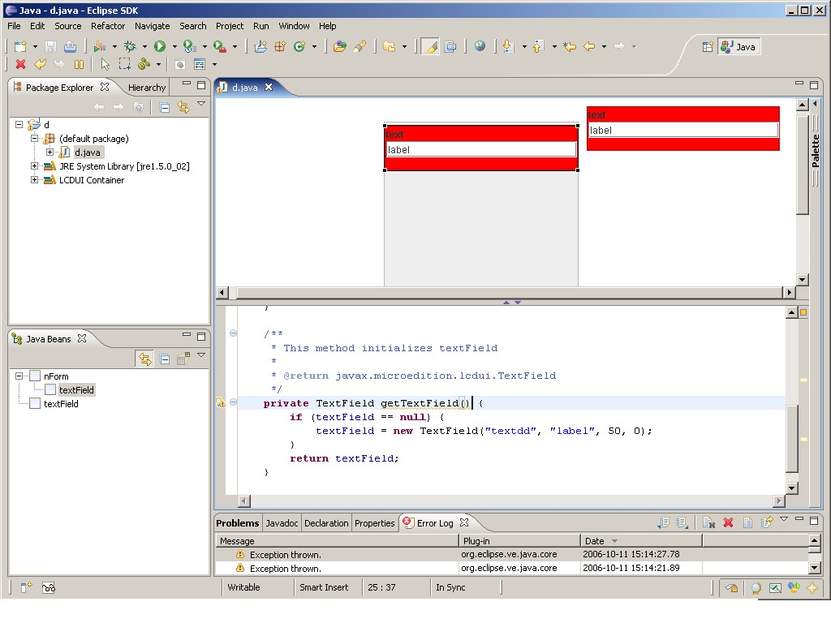The image size is (831, 623).
Task: Click the Debug bug icon
Action: tap(130, 47)
